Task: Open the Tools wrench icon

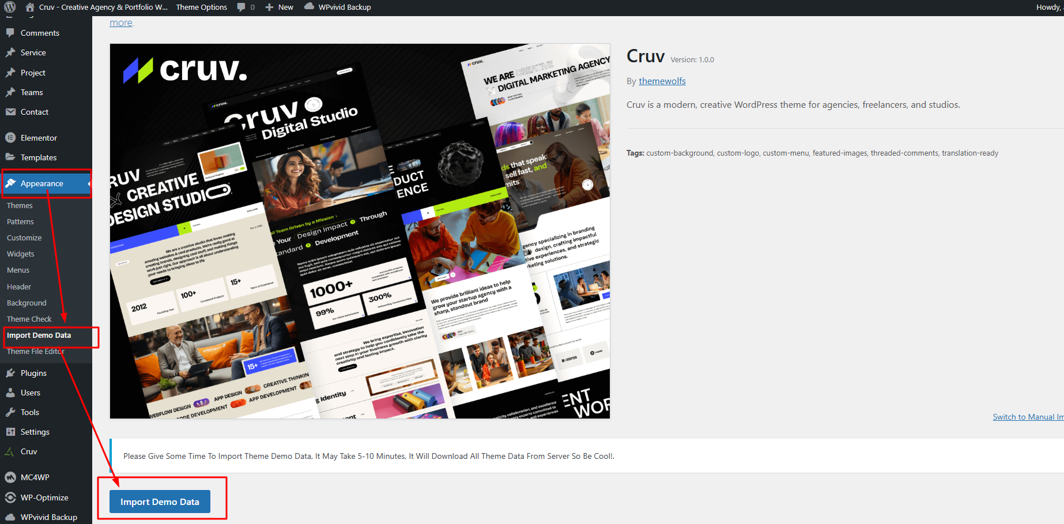Action: point(10,412)
